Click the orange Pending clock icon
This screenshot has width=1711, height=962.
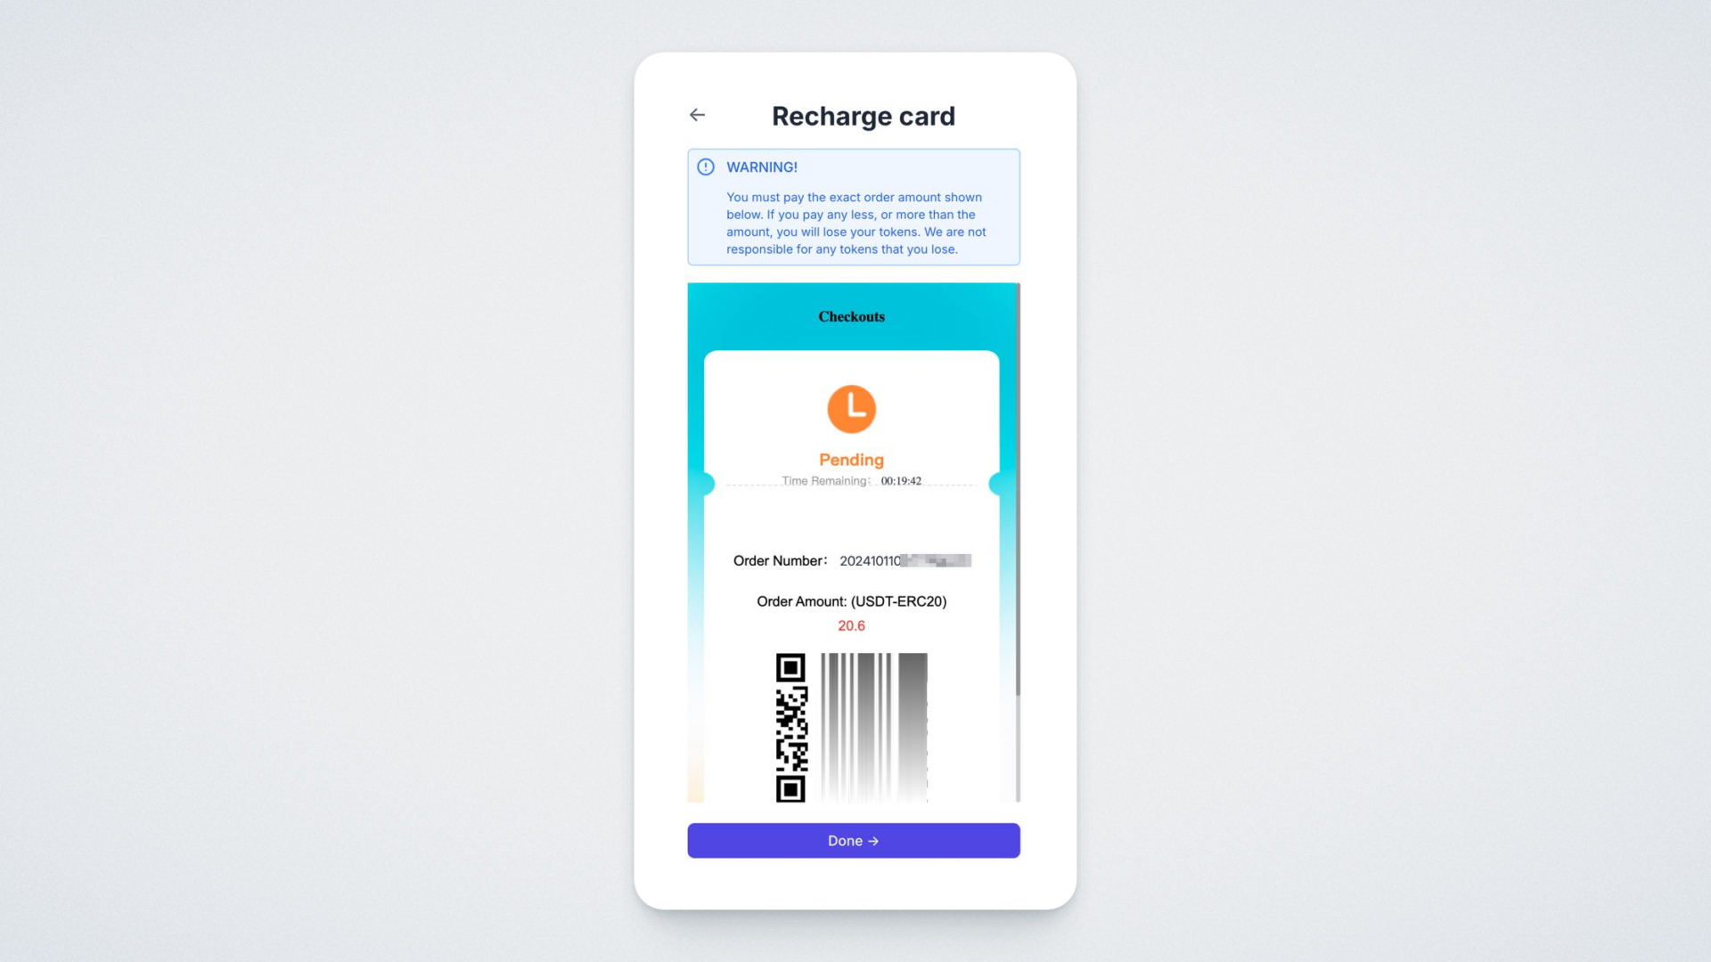[x=851, y=409]
